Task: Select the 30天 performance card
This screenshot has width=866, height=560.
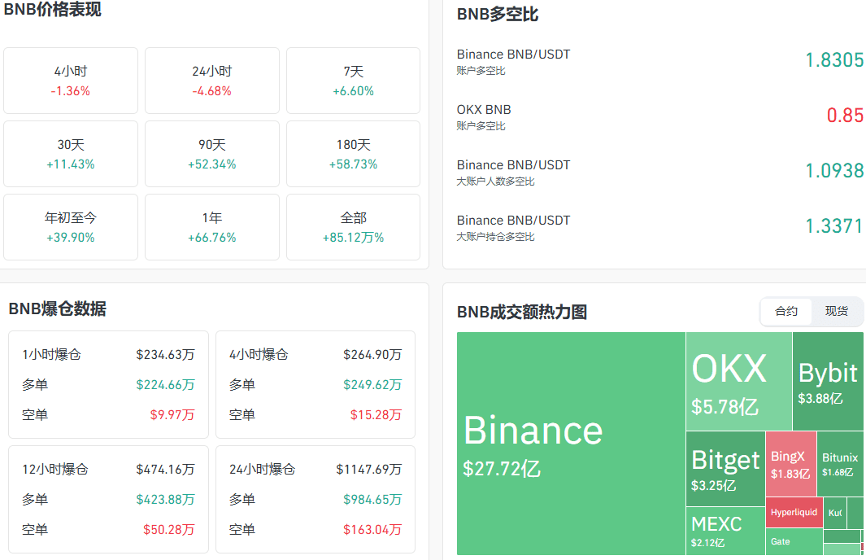Action: point(71,154)
